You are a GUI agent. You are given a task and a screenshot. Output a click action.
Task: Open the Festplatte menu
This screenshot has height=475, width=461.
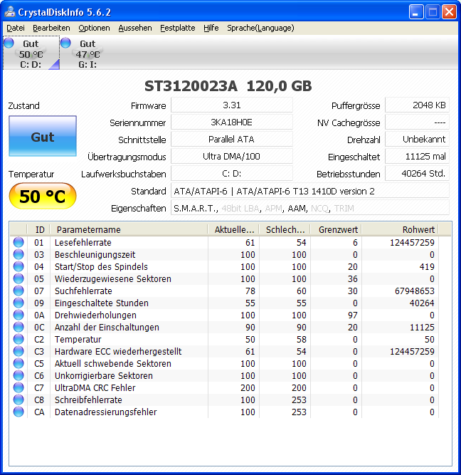[177, 28]
